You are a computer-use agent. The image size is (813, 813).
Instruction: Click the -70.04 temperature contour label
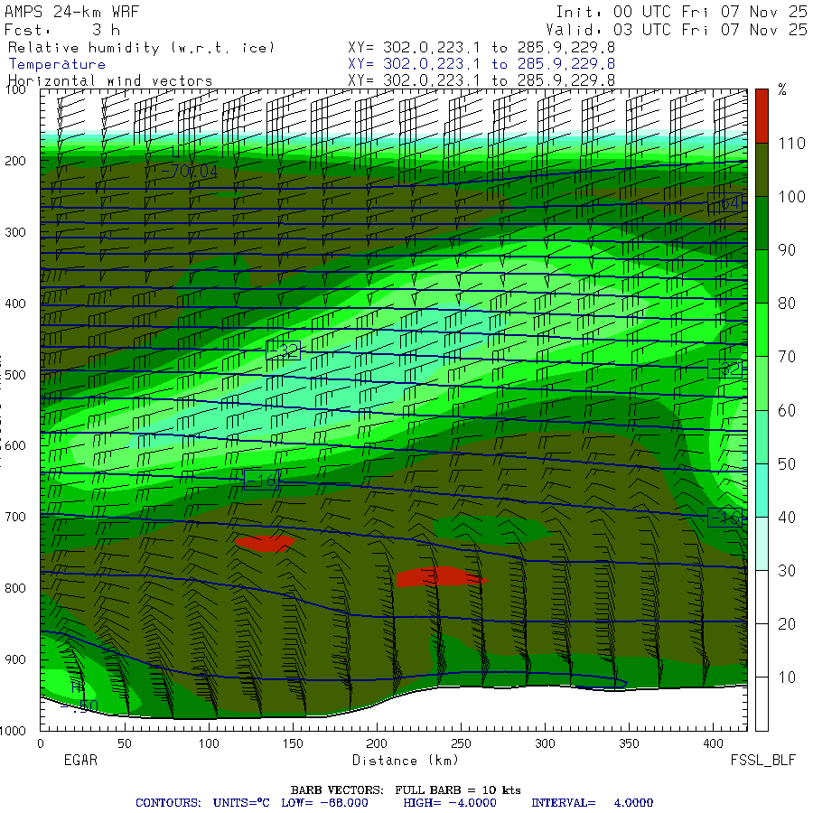click(x=190, y=171)
